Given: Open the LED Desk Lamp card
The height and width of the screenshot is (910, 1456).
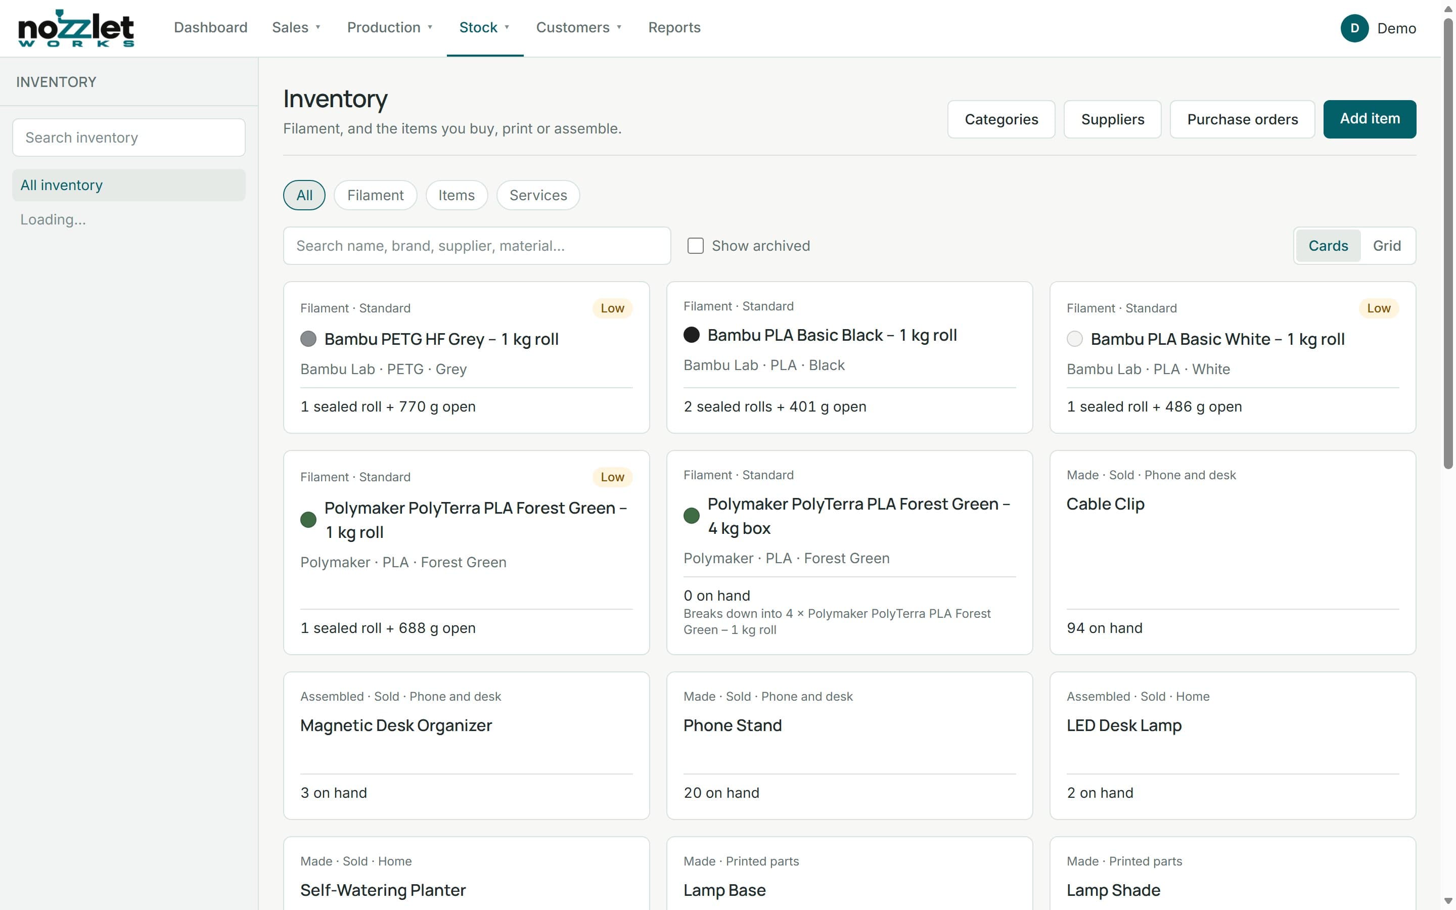Looking at the screenshot, I should (1233, 746).
